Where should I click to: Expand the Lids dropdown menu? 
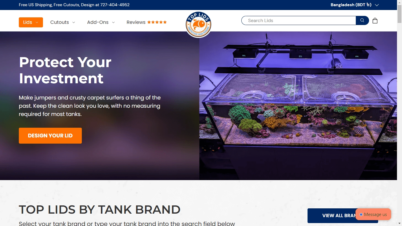tap(31, 22)
